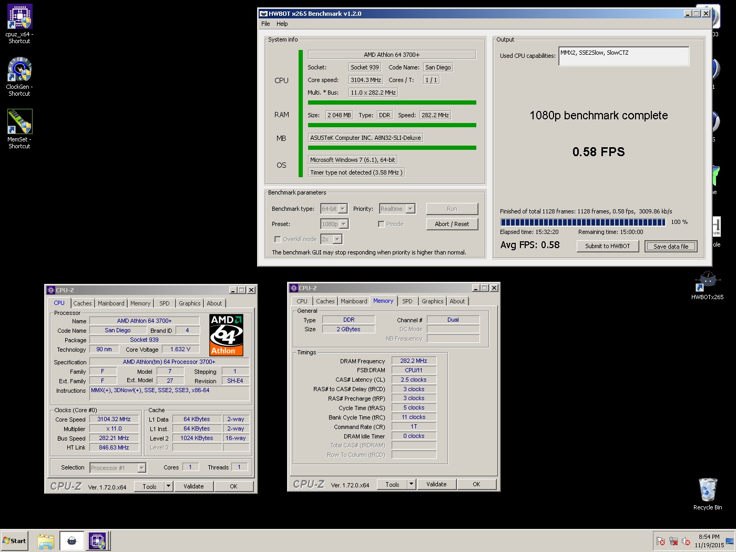This screenshot has height=552, width=736.
Task: Click Submit to HWBOT button
Action: (x=608, y=246)
